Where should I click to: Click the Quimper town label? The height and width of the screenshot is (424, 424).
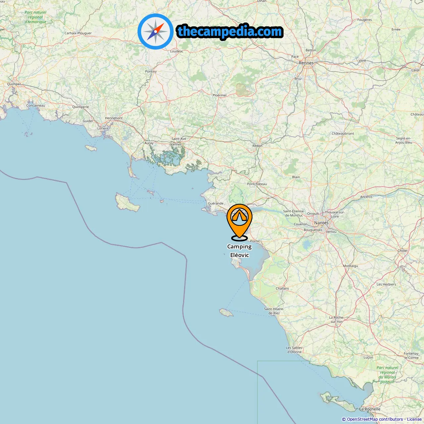coord(14,84)
